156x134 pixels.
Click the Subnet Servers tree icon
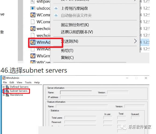point(7,91)
